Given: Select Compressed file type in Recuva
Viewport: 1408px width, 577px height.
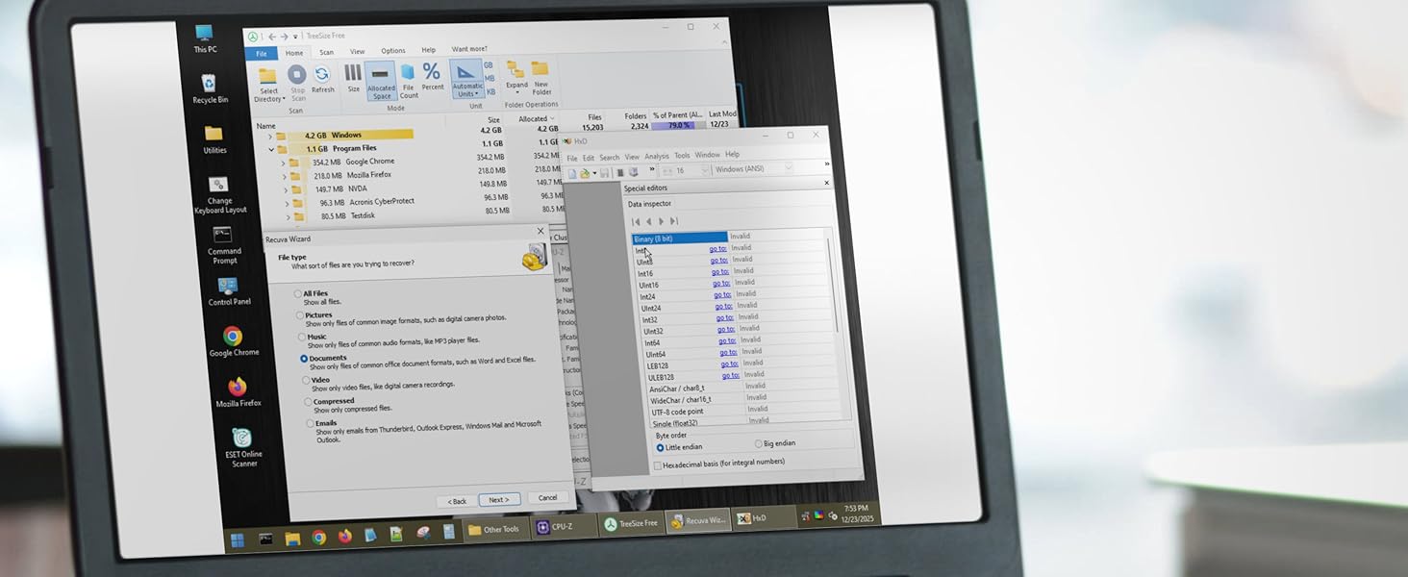Looking at the screenshot, I should tap(308, 401).
